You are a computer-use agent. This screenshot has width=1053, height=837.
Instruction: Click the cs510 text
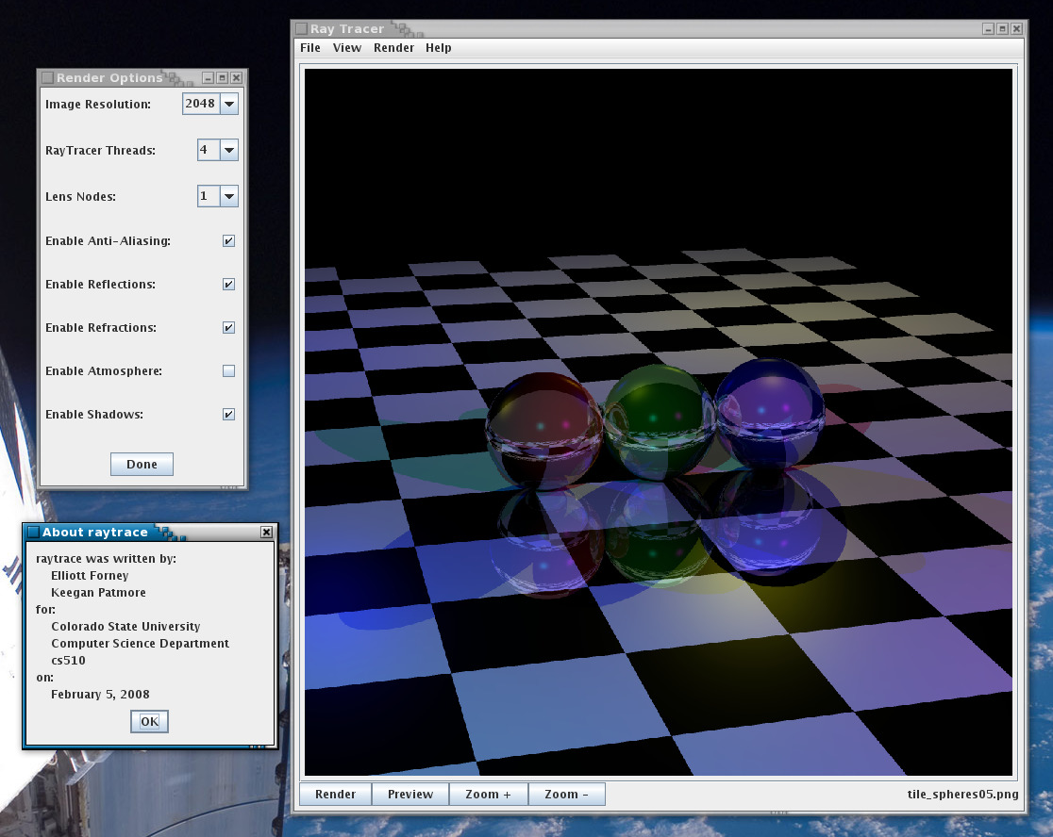coord(68,661)
